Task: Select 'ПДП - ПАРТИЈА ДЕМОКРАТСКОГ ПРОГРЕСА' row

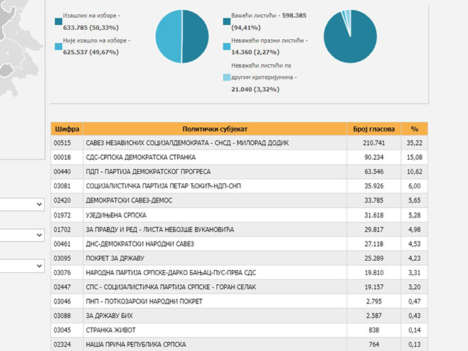Action: [x=239, y=171]
